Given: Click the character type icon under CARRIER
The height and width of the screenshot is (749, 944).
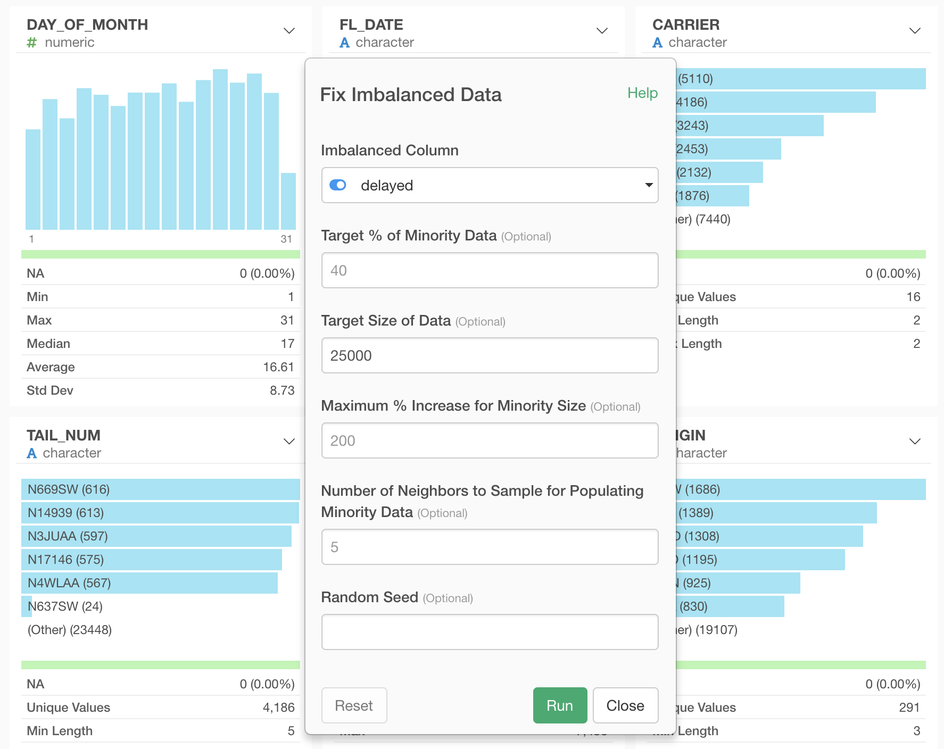Looking at the screenshot, I should click(658, 43).
